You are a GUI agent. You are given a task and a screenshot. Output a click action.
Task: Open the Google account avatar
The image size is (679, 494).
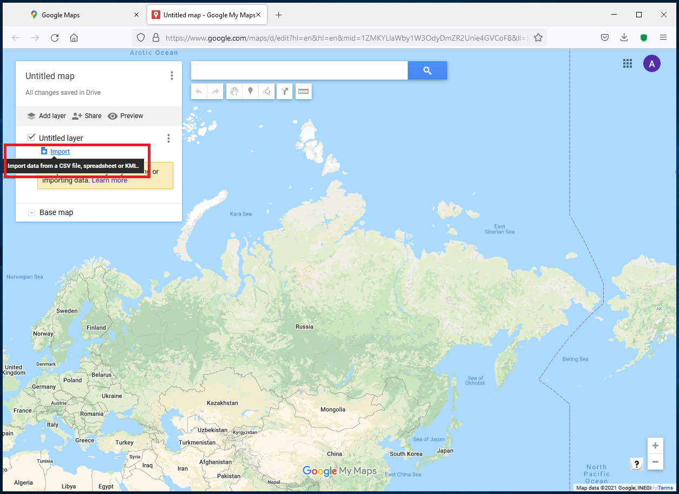[x=652, y=63]
